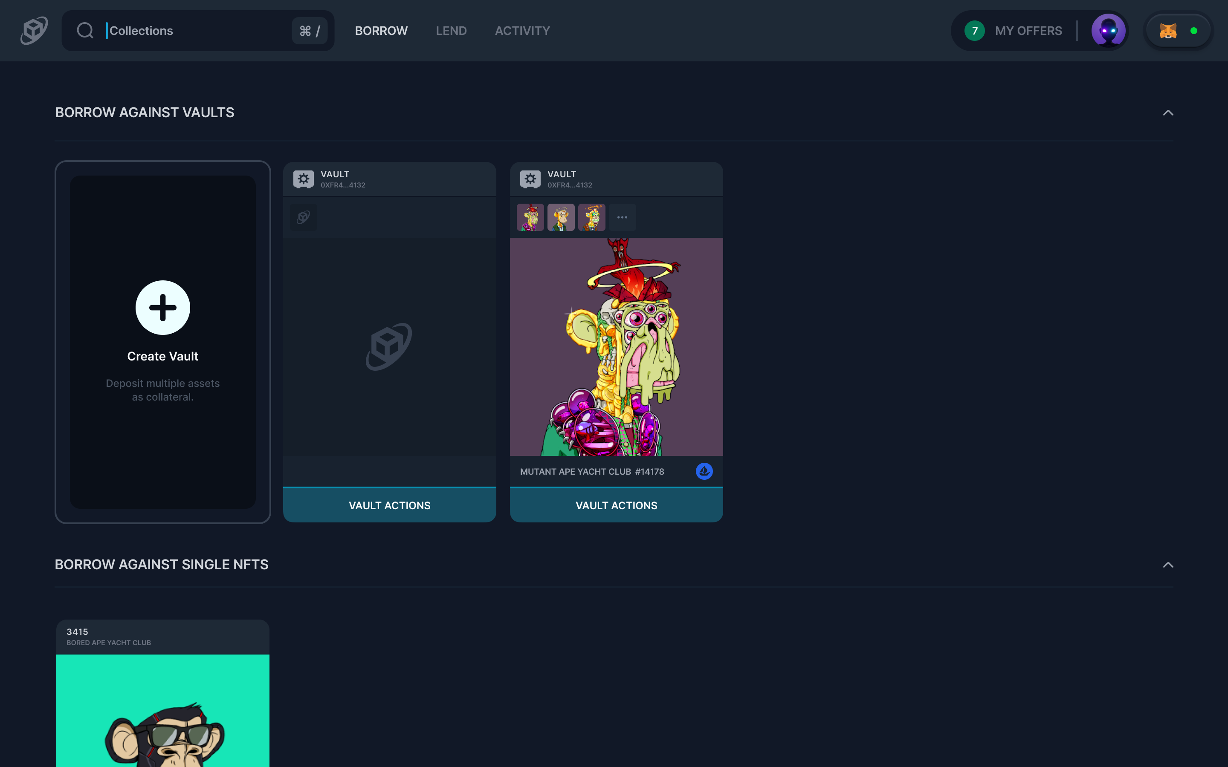
Task: Collapse the Borrow Against Single NFTs section
Action: tap(1168, 565)
